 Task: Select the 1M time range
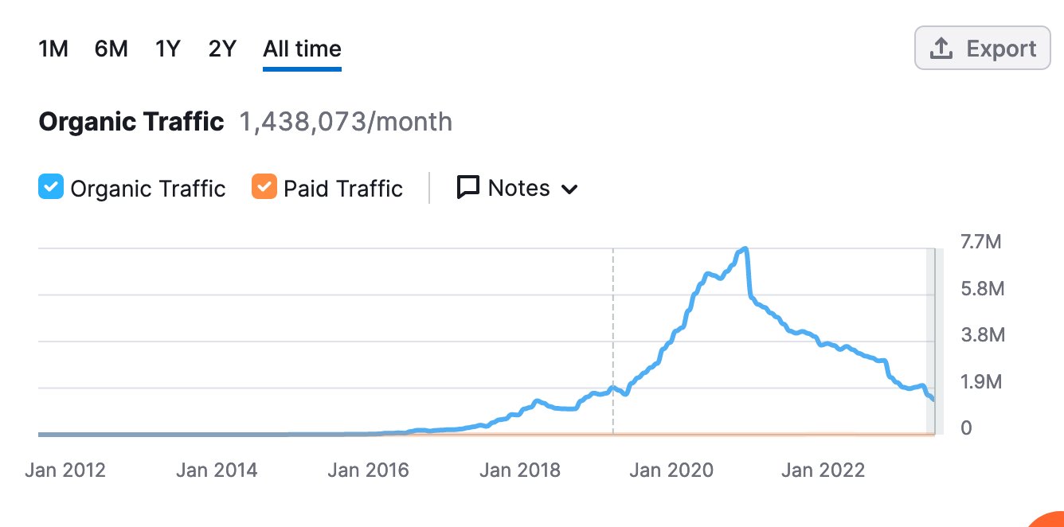coord(53,49)
